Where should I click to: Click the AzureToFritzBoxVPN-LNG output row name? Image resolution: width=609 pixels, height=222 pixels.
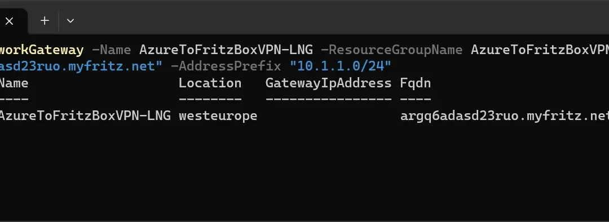point(85,116)
